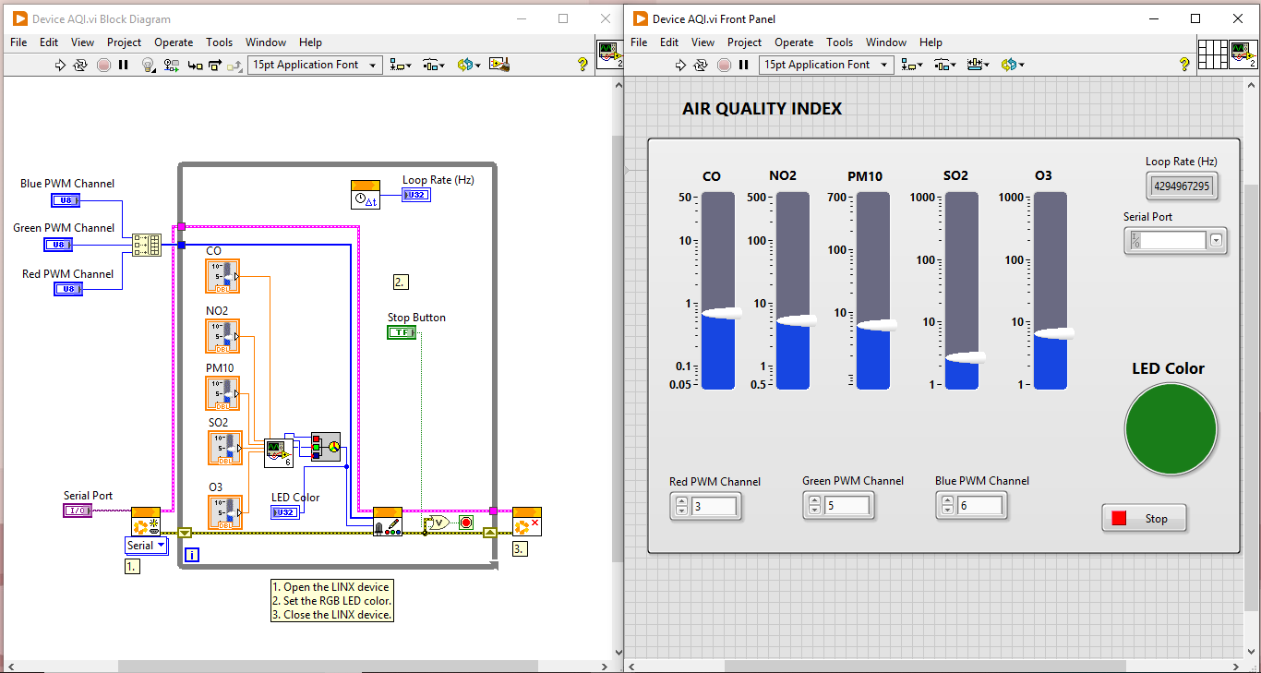Open Distribute Objects dropdown in Block Diagram
The height and width of the screenshot is (673, 1261).
pyautogui.click(x=434, y=65)
